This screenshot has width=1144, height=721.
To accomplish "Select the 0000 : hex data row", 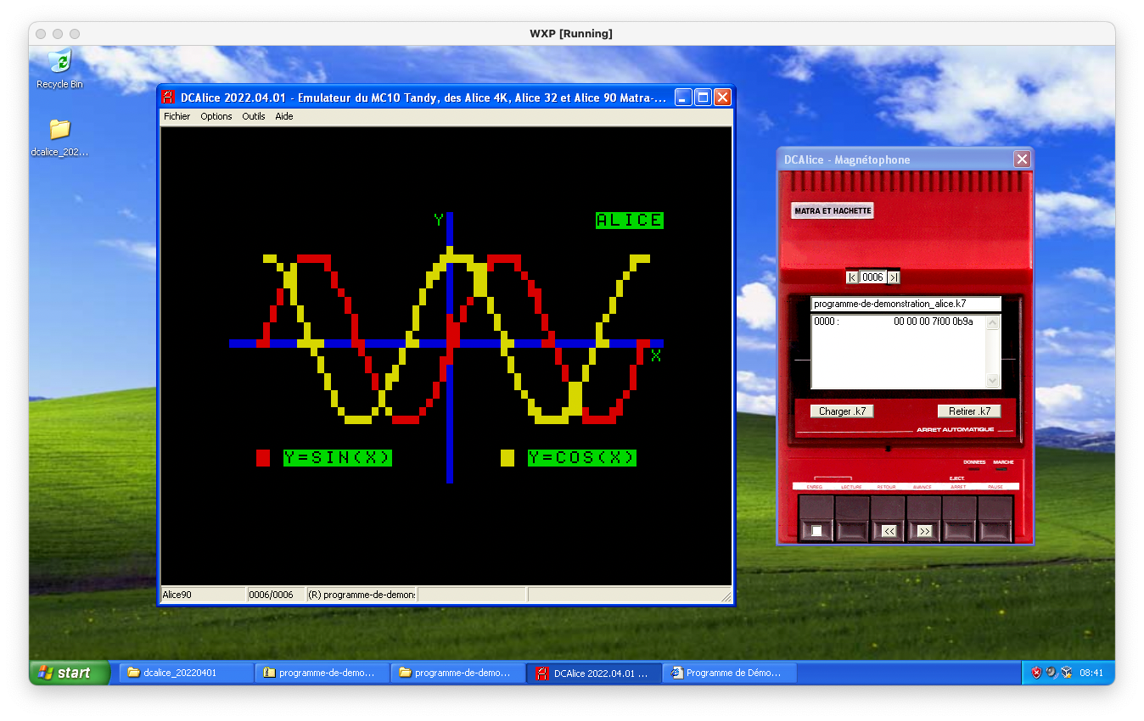I will tap(898, 322).
